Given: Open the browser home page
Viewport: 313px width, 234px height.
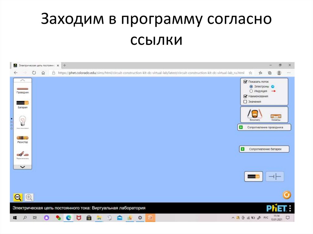Looking at the screenshot, I should click(x=43, y=73).
